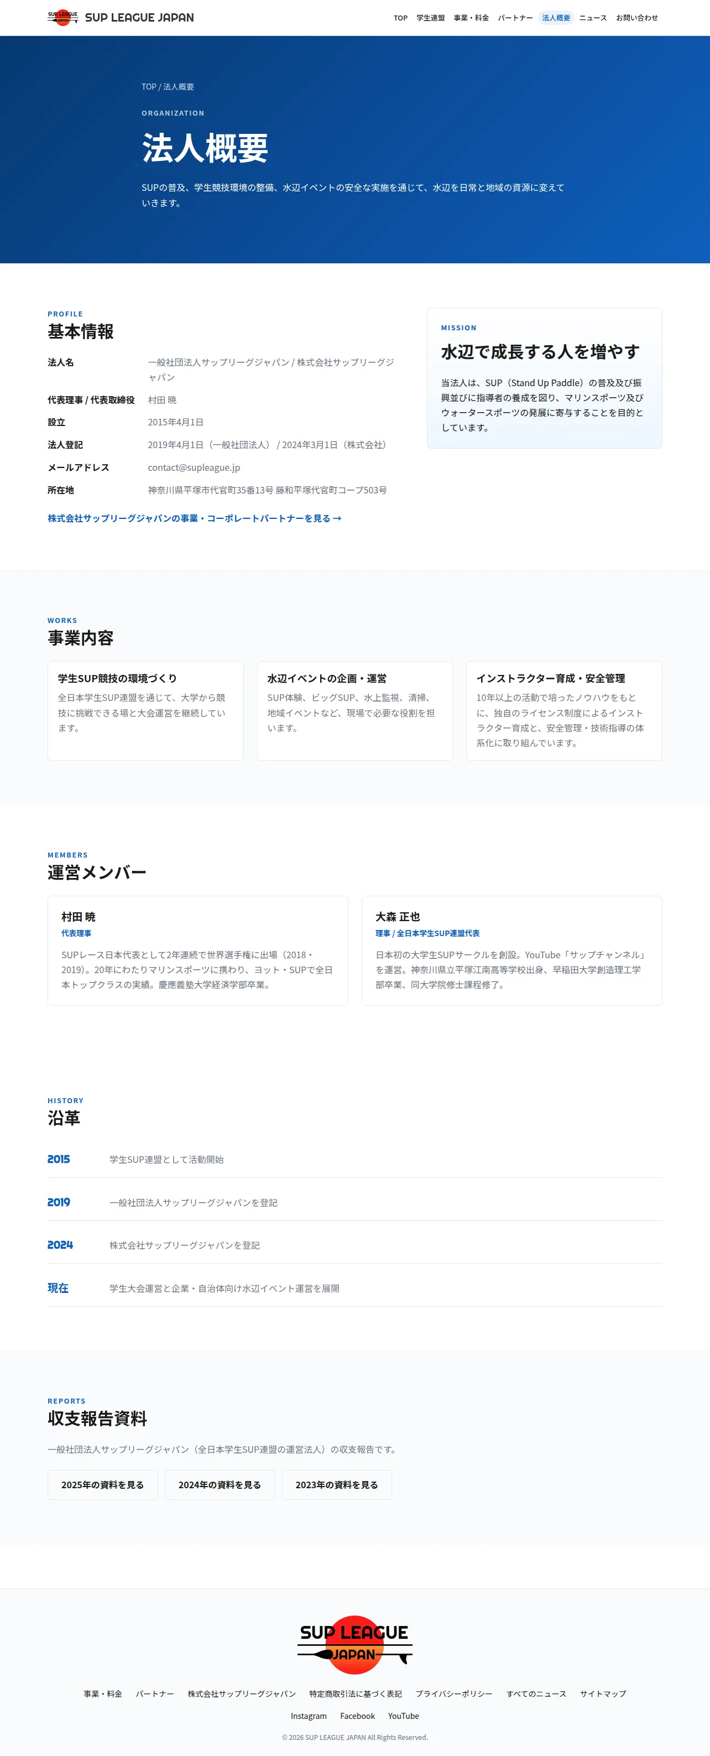Click the 運営メンバー section heading

coord(97,872)
